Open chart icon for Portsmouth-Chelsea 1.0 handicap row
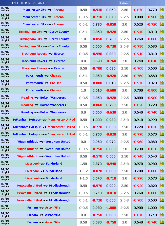Image resolution: width=165 pixels, height=226 pixels. (x=162, y=91)
